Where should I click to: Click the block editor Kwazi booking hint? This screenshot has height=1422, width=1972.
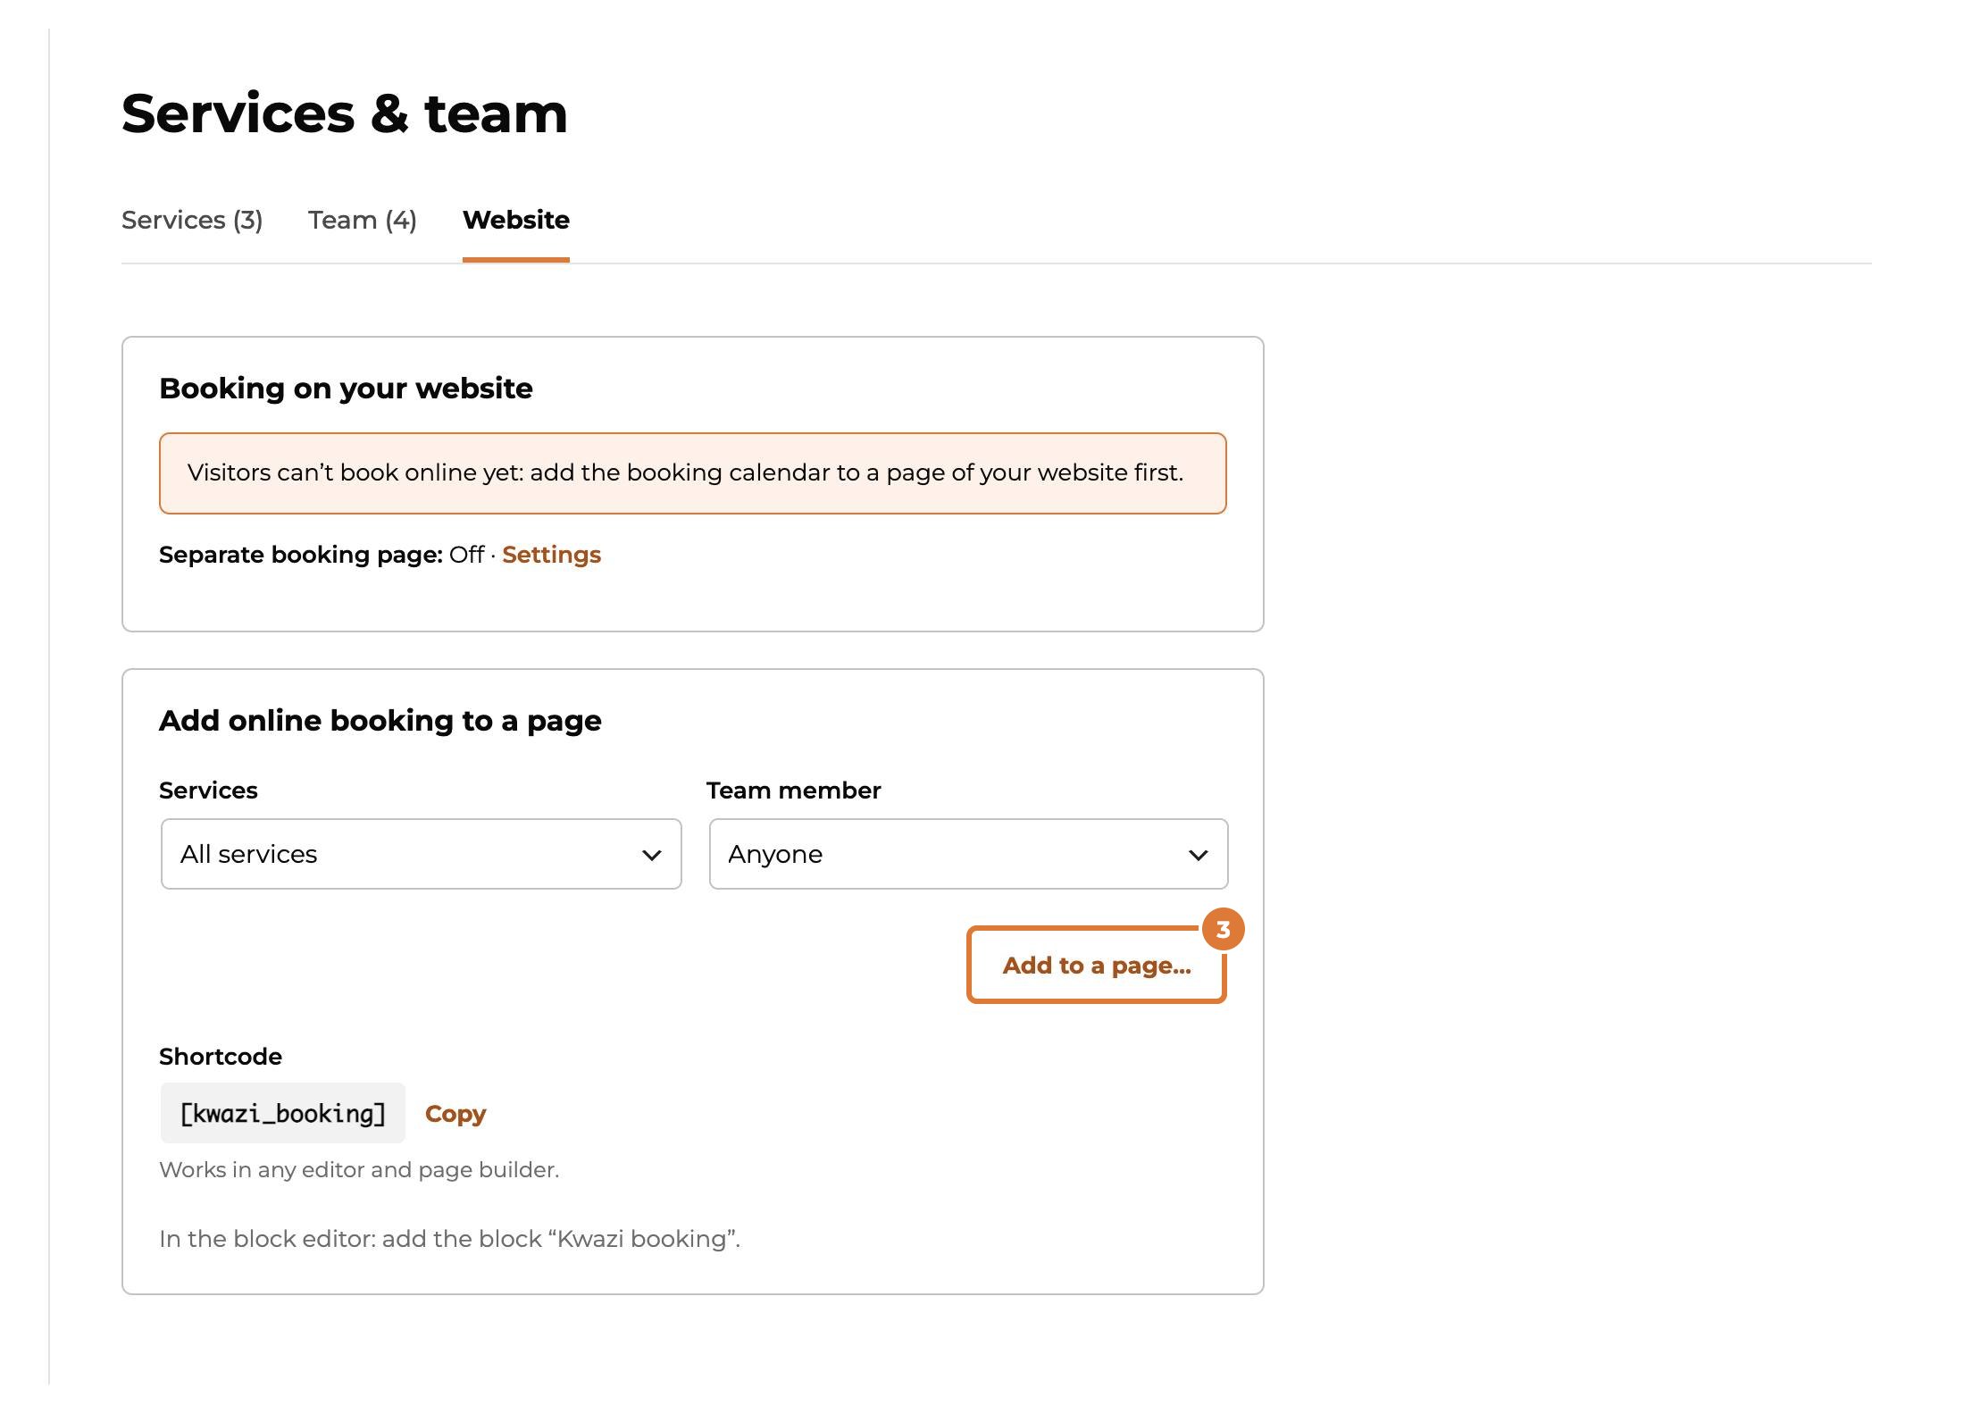pos(450,1239)
